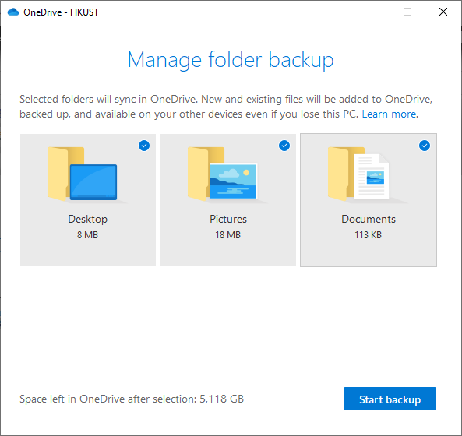The width and height of the screenshot is (462, 436).
Task: Select the Pictures folder icon
Action: 223,174
